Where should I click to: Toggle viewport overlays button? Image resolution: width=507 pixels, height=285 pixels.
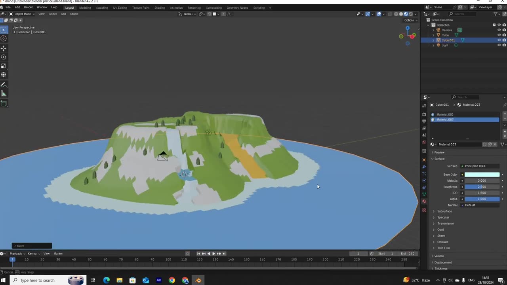coord(379,14)
